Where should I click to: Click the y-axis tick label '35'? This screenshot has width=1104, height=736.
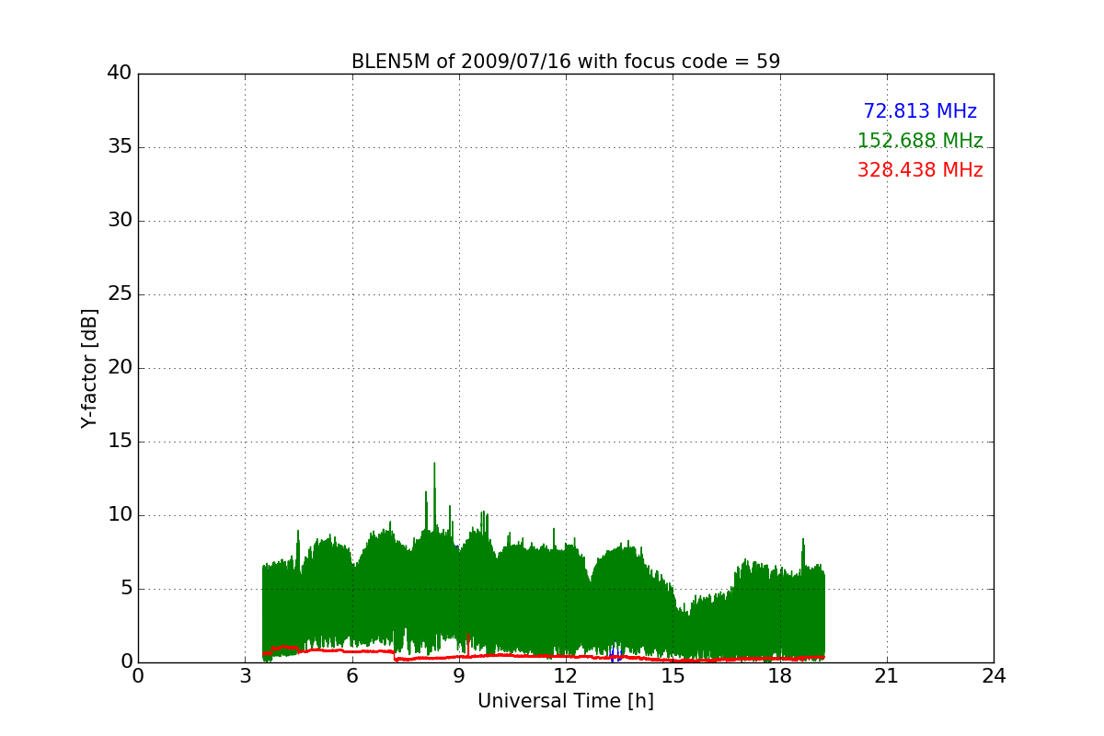click(x=120, y=147)
